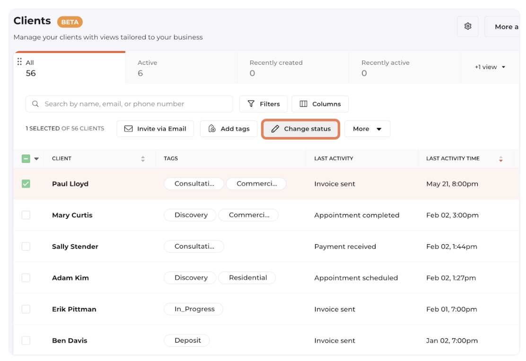The image size is (526, 361).
Task: Toggle the header select-all checkbox
Action: pyautogui.click(x=26, y=159)
